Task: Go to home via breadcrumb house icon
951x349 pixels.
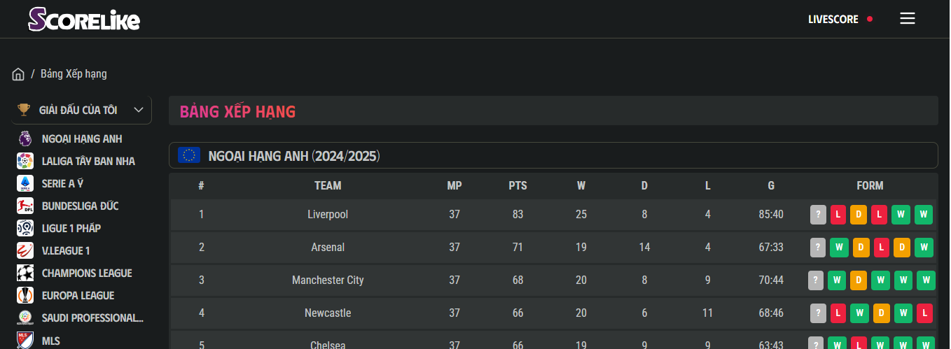Action: [x=18, y=74]
